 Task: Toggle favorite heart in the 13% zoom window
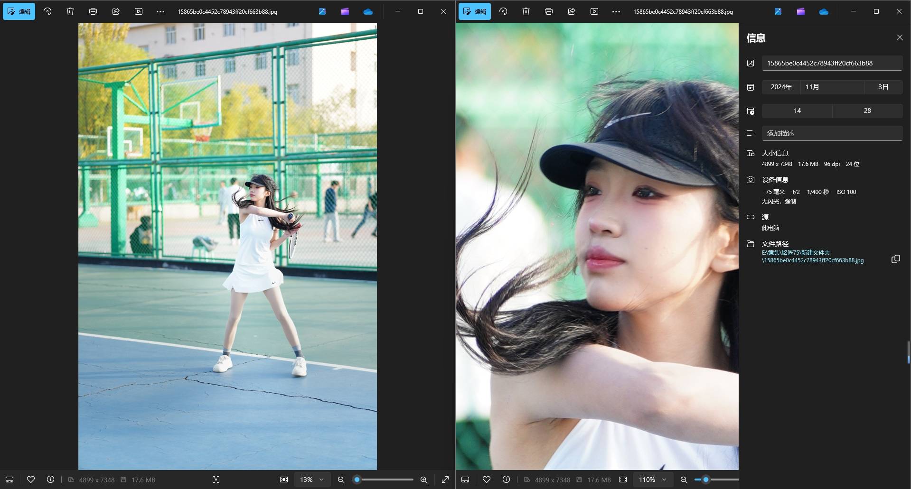31,480
